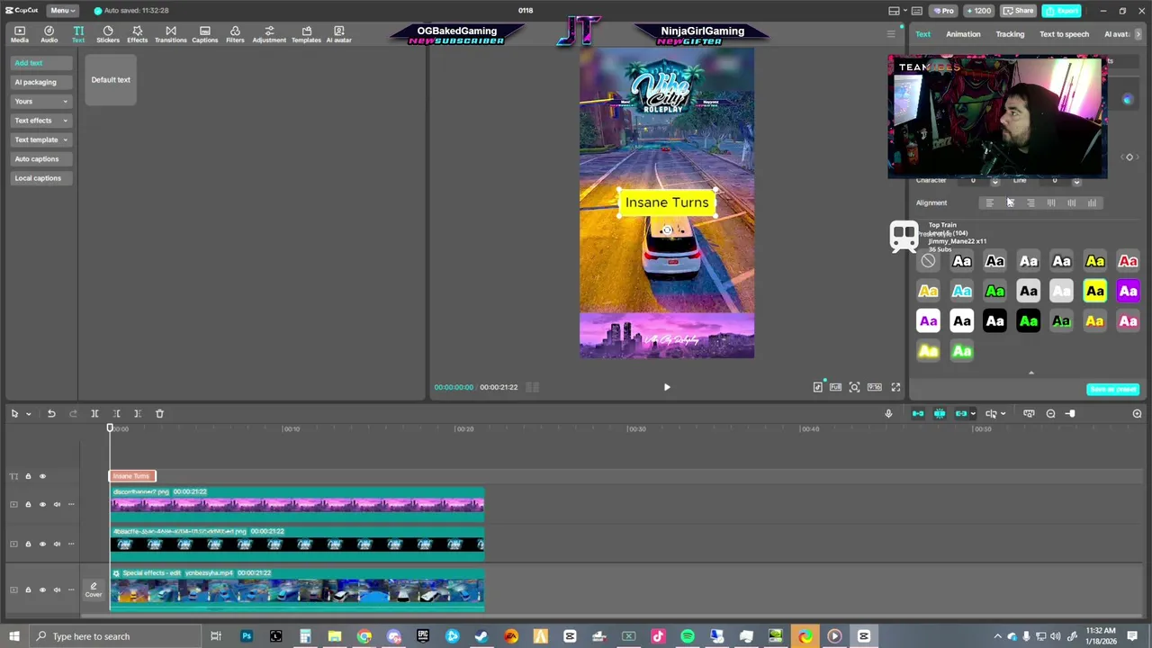This screenshot has width=1152, height=648.
Task: Click the microphone record voiceover icon
Action: (888, 413)
